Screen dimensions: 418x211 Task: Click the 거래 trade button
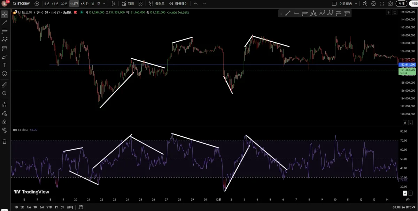click(402, 3)
